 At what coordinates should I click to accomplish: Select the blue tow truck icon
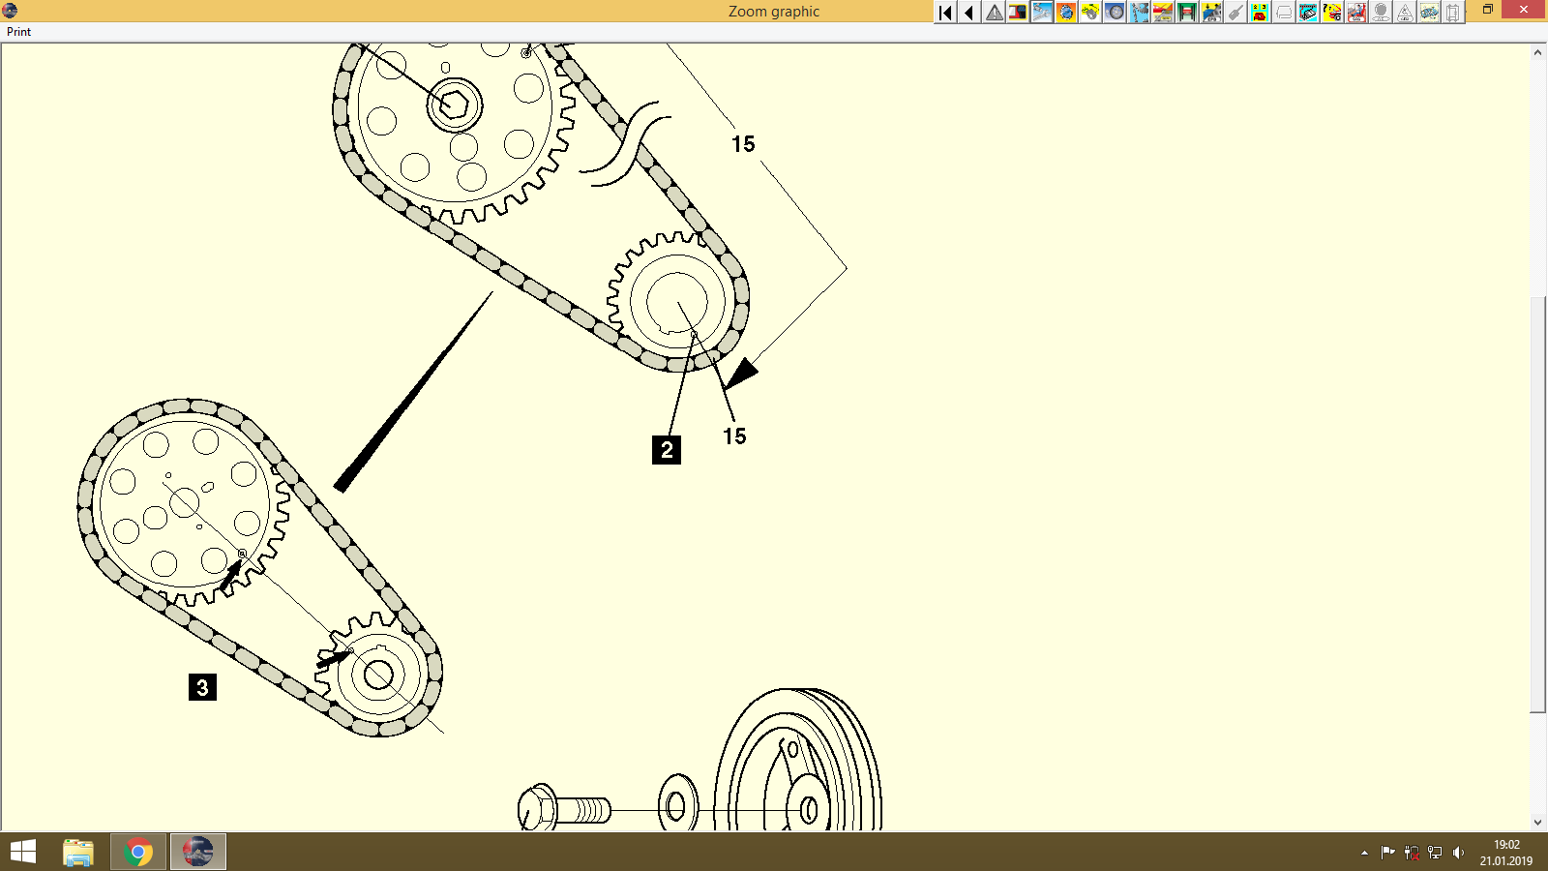coord(1210,13)
